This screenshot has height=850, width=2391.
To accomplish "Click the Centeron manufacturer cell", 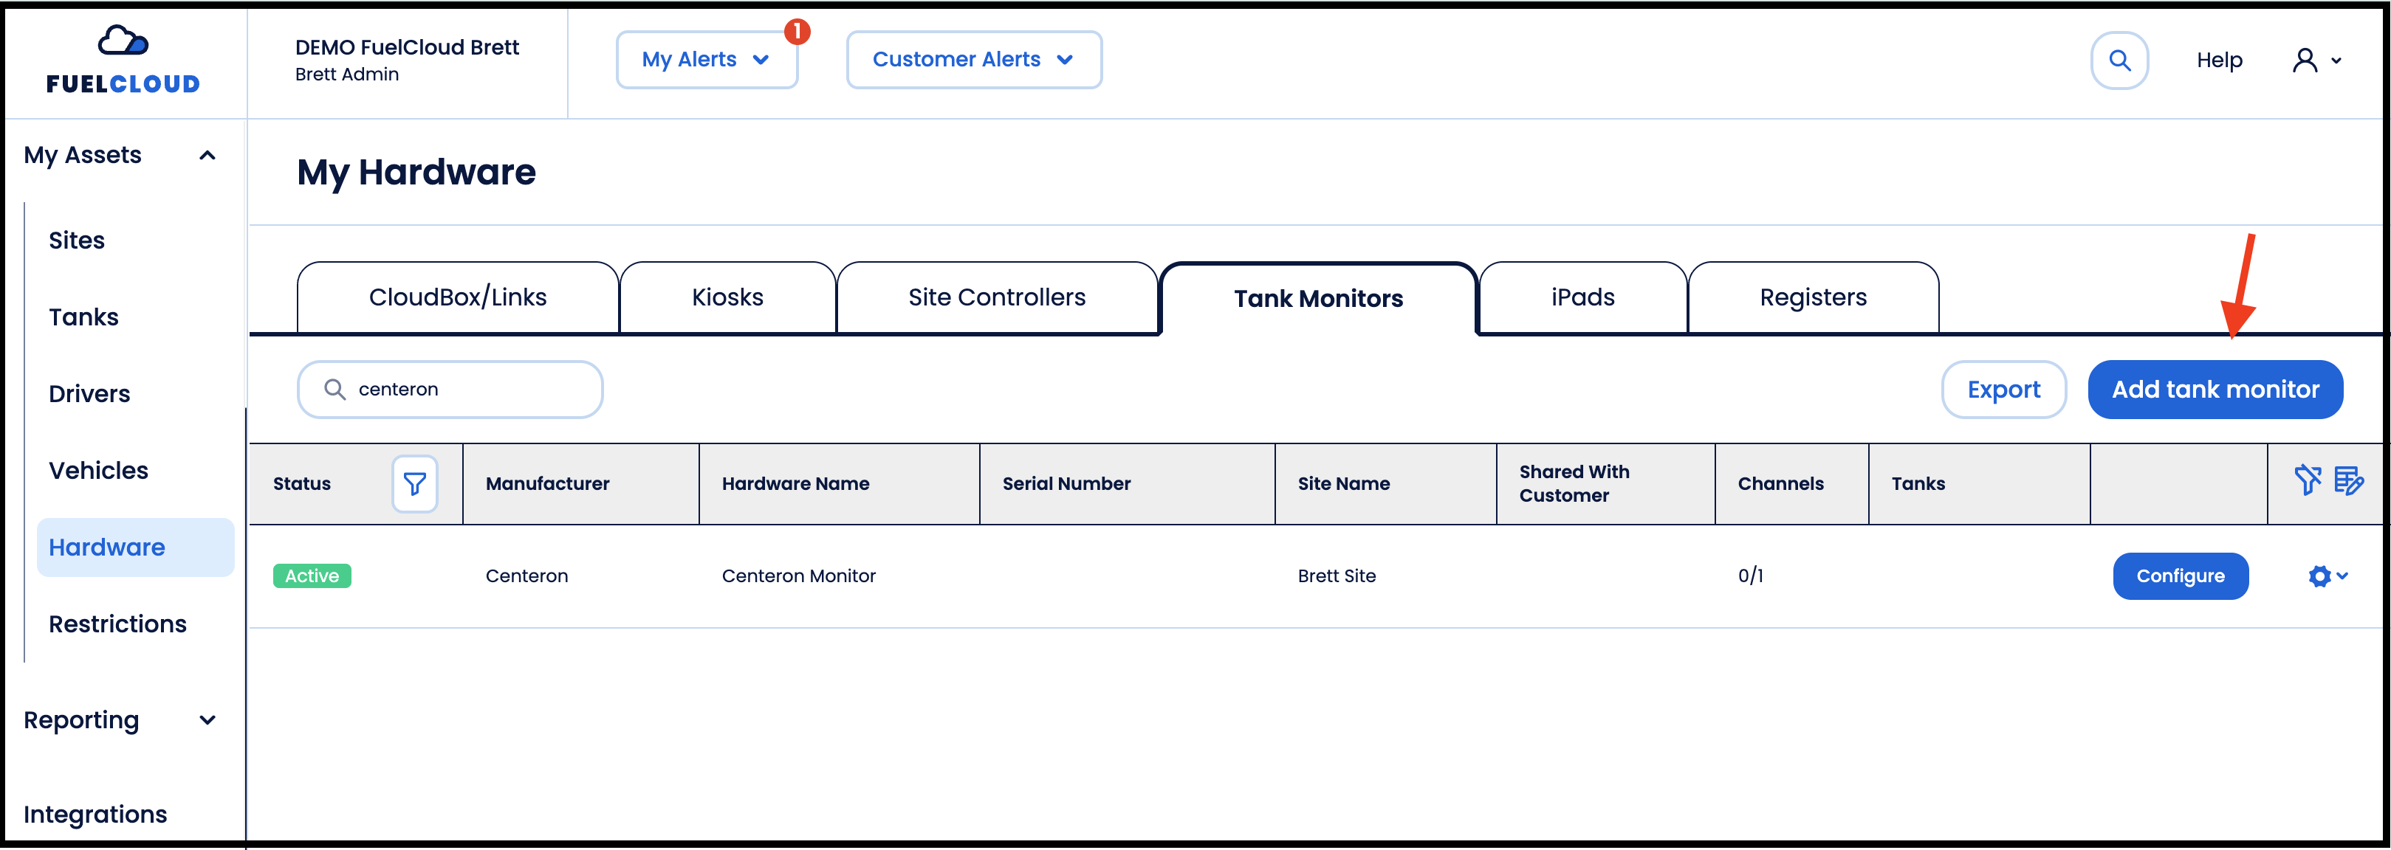I will (526, 576).
